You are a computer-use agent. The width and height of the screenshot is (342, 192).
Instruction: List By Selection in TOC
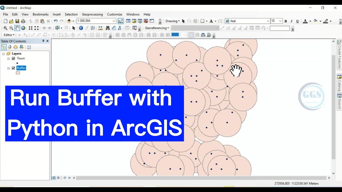point(21,47)
